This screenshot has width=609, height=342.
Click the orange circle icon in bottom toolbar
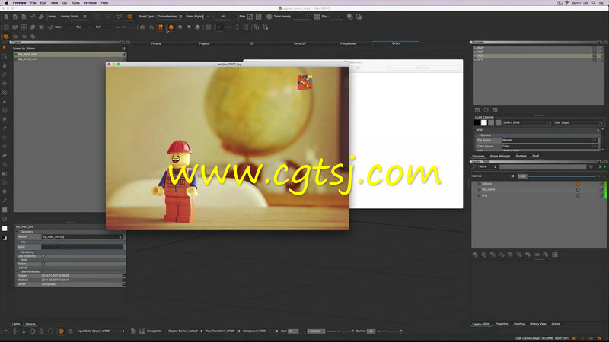pos(61,331)
